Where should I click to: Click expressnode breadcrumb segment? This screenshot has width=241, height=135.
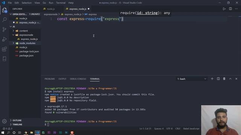tap(50, 14)
